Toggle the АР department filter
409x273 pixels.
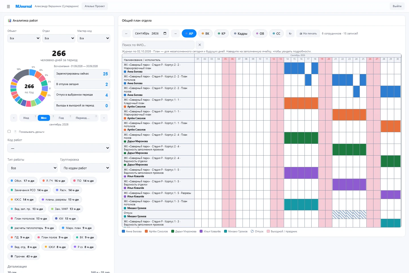click(x=189, y=34)
